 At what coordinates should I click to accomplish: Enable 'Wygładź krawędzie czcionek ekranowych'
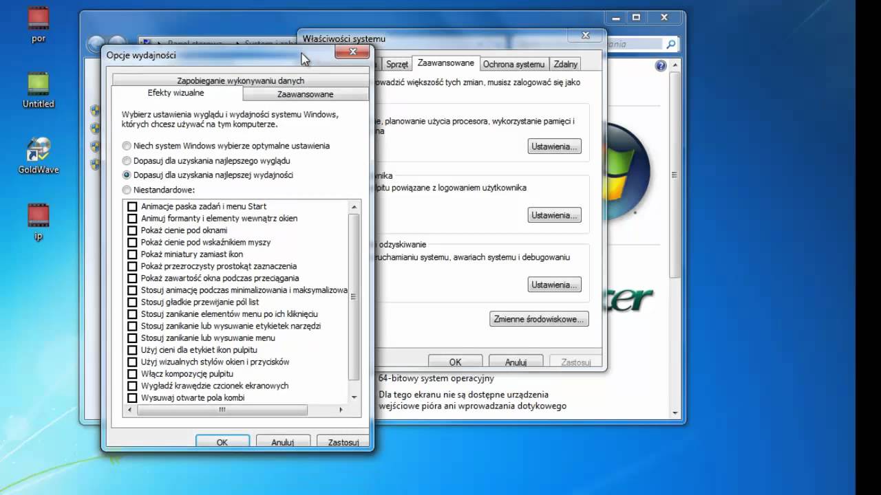(132, 386)
